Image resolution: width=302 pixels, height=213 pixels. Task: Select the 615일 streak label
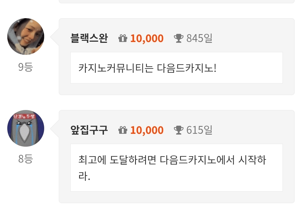click(199, 130)
